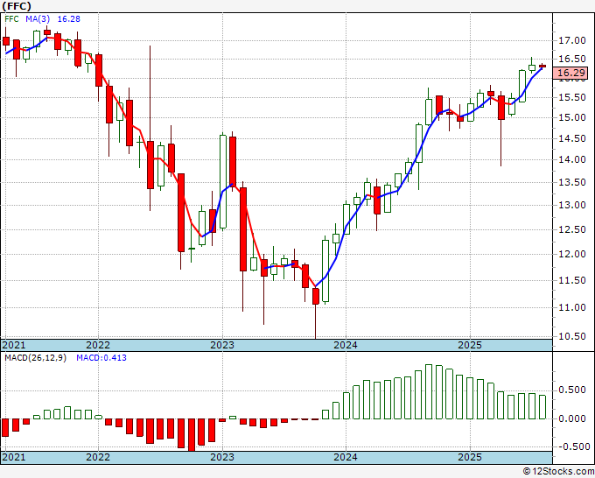
Task: Click 2025 on the MACD time axis
Action: pyautogui.click(x=470, y=457)
